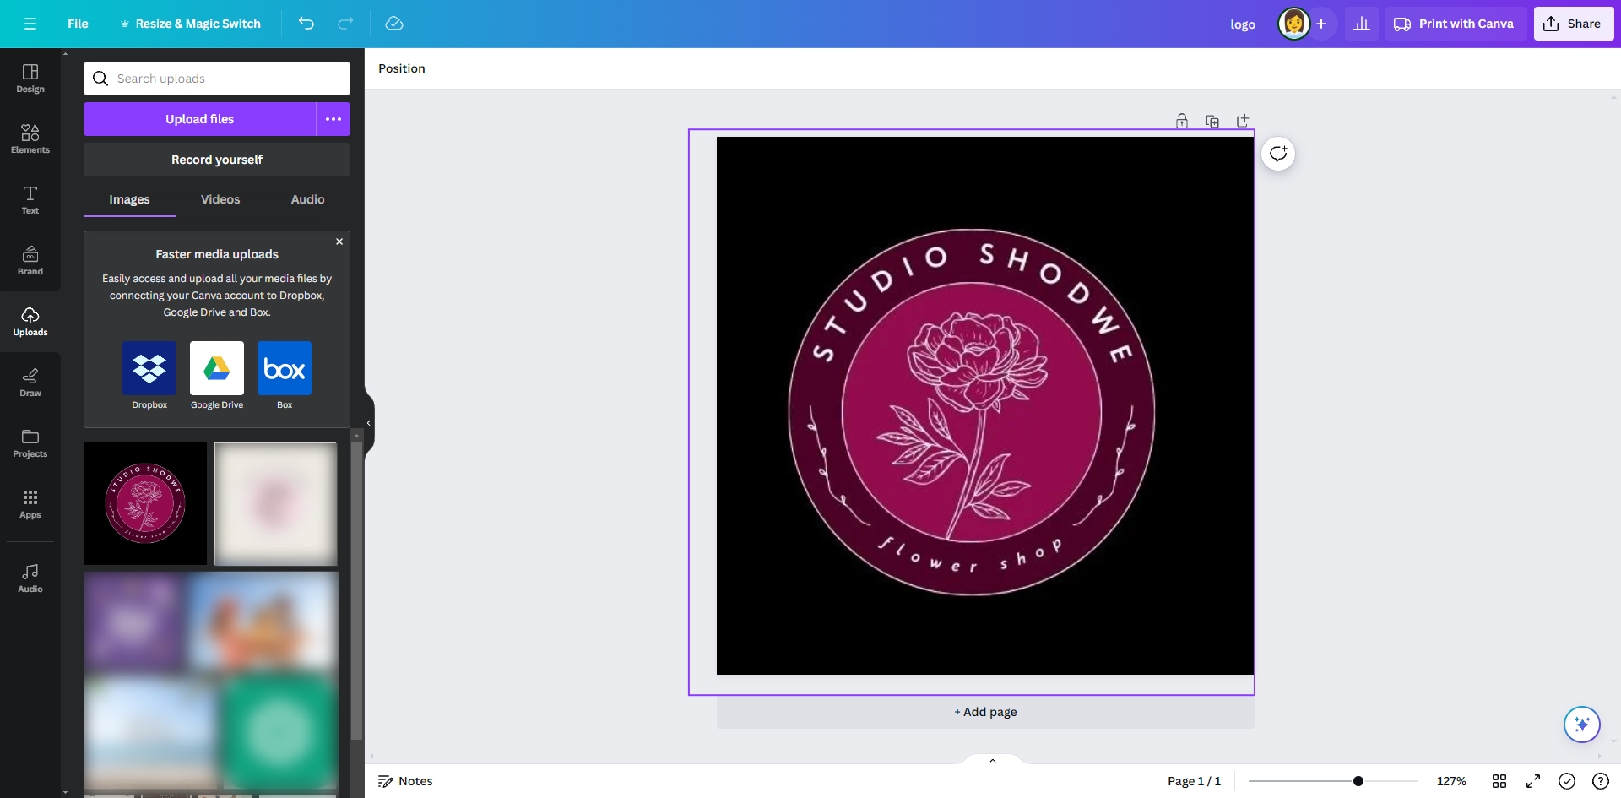Image resolution: width=1621 pixels, height=798 pixels.
Task: Add collaborators with the plus icon
Action: [1321, 24]
